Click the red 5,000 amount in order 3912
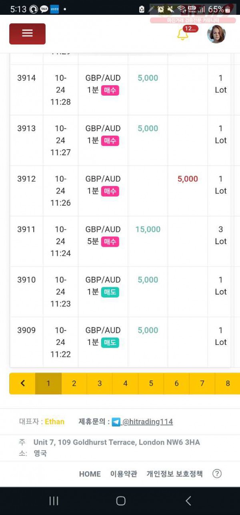 (188, 179)
